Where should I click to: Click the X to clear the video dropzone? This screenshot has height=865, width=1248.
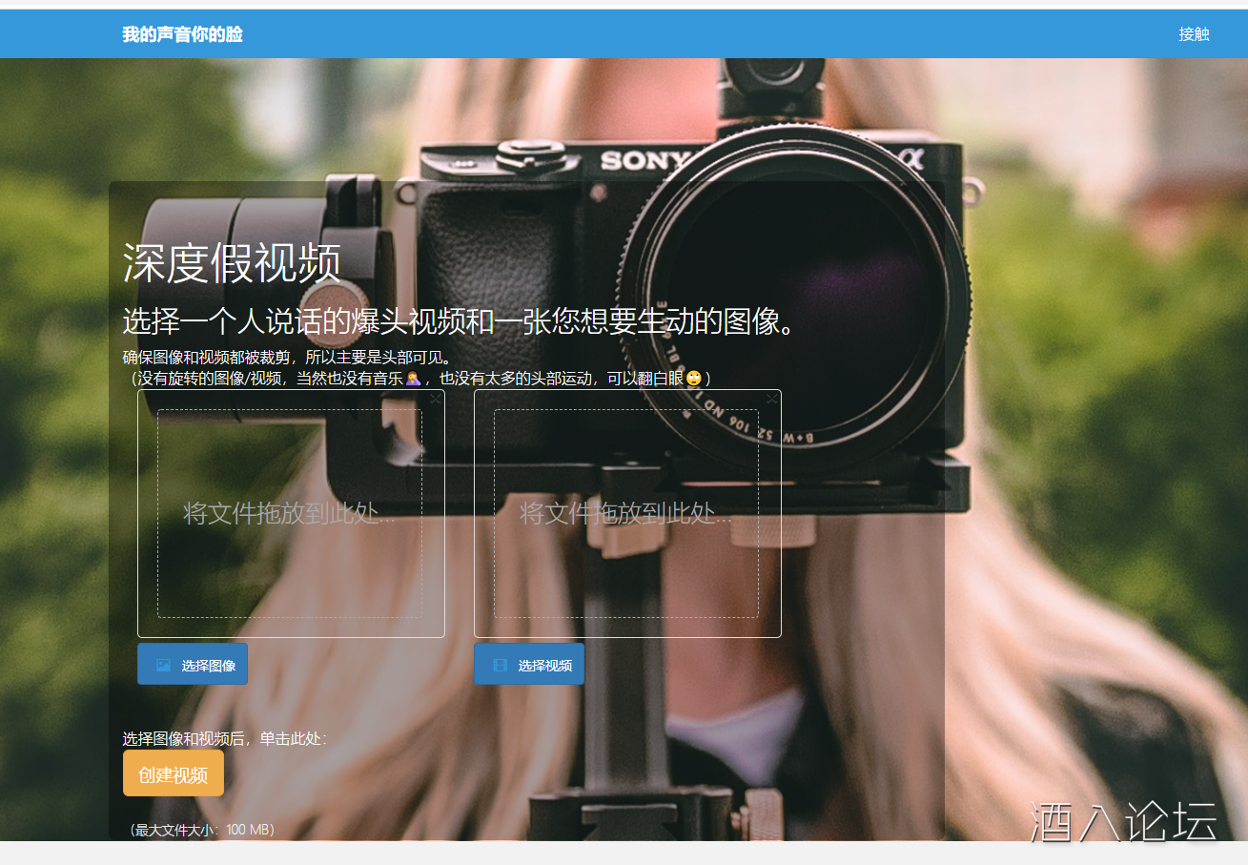point(772,399)
